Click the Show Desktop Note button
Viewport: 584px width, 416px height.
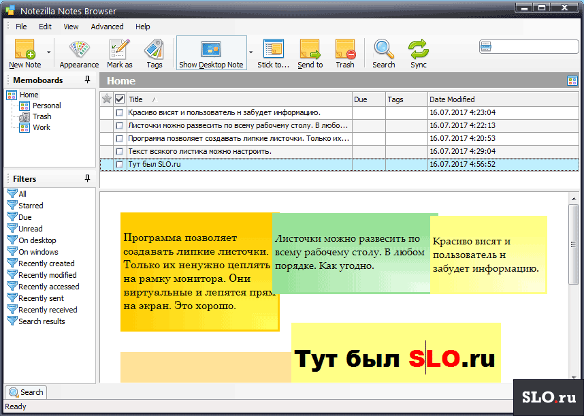[211, 53]
